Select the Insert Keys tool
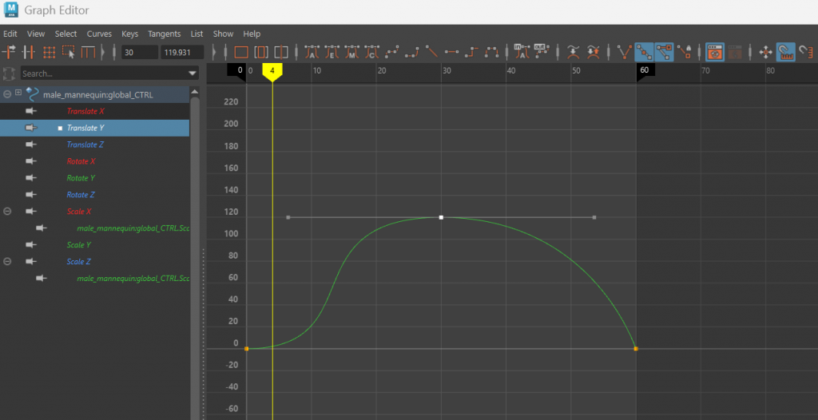Viewport: 818px width, 420px height. coord(29,52)
